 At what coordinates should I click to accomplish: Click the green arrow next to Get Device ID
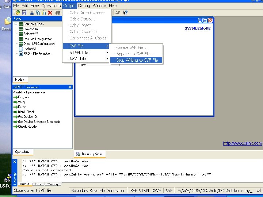tap(16, 117)
